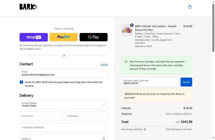Click the page vertical scrollbar
This screenshot has height=140, width=215.
coord(213,28)
